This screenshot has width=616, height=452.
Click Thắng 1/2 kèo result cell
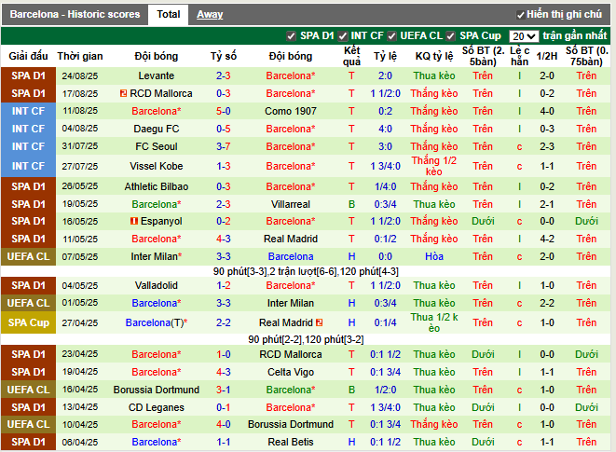tap(434, 166)
